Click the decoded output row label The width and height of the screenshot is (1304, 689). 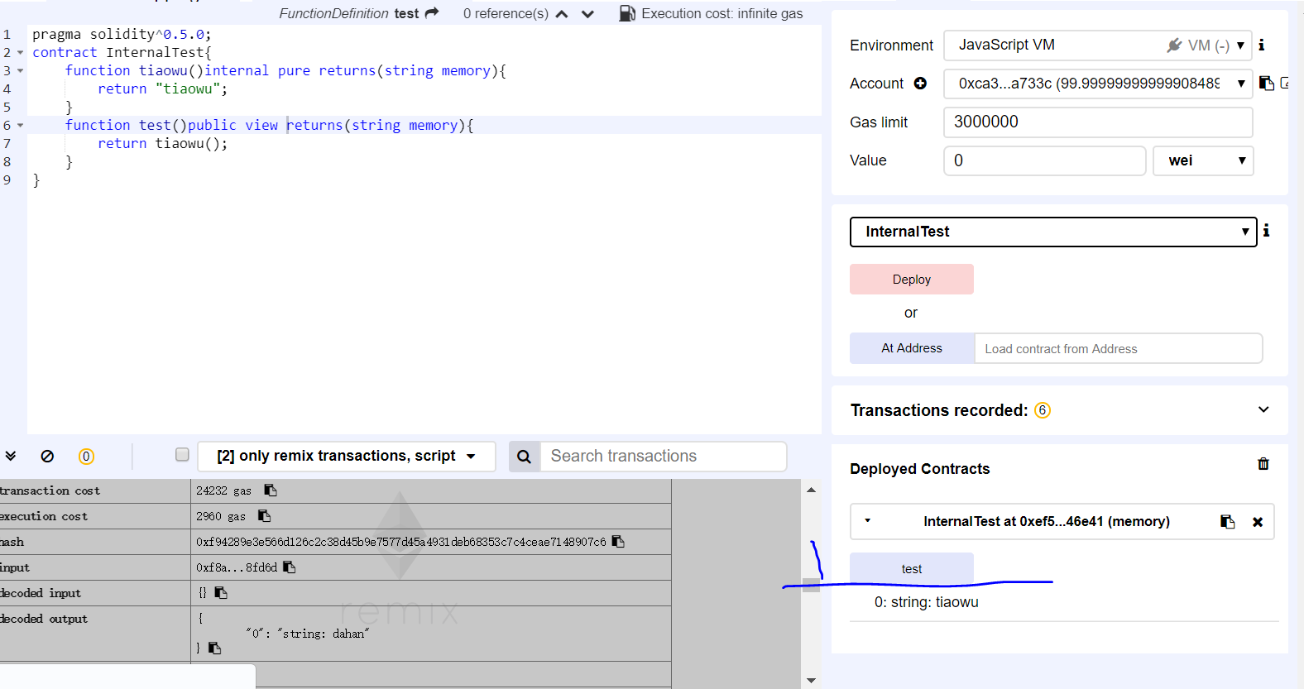(x=44, y=619)
